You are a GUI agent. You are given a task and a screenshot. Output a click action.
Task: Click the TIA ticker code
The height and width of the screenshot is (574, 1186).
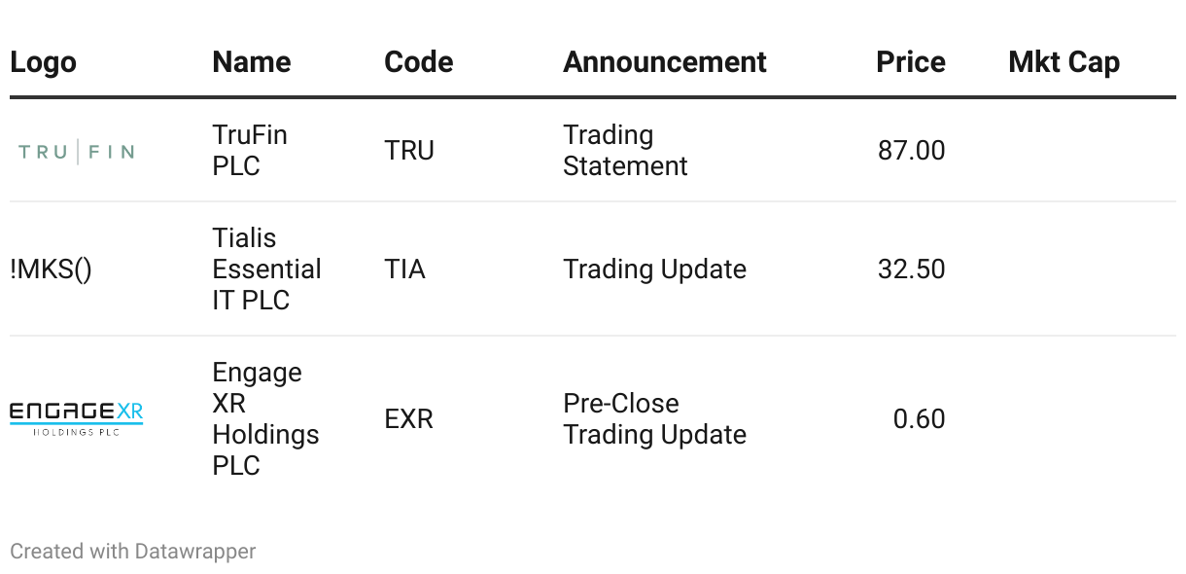pos(404,269)
